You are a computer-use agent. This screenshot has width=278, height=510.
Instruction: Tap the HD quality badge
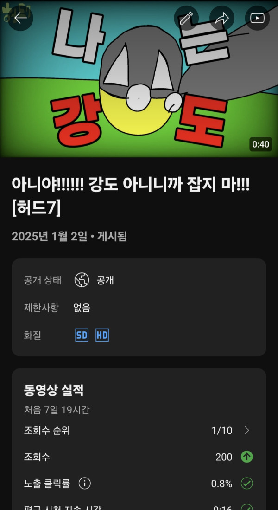tap(102, 336)
